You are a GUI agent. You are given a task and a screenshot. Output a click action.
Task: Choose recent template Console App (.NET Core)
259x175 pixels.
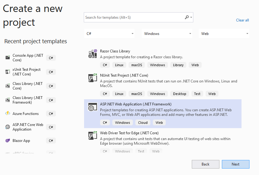(x=28, y=58)
